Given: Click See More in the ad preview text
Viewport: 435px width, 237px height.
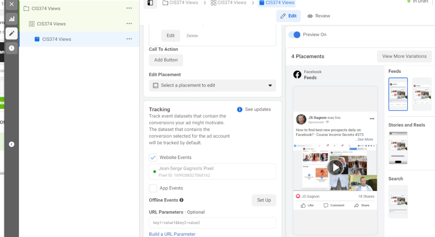Looking at the screenshot, I should point(365,139).
